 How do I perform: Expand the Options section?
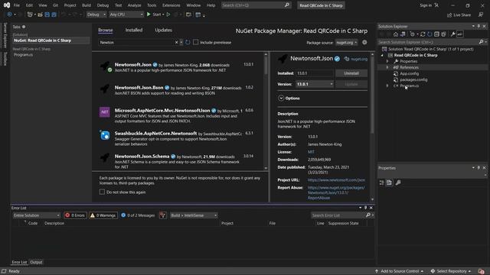point(281,99)
